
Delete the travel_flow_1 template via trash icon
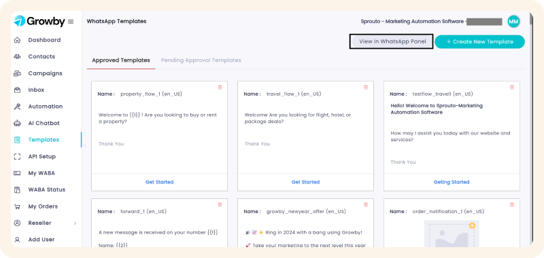point(366,88)
